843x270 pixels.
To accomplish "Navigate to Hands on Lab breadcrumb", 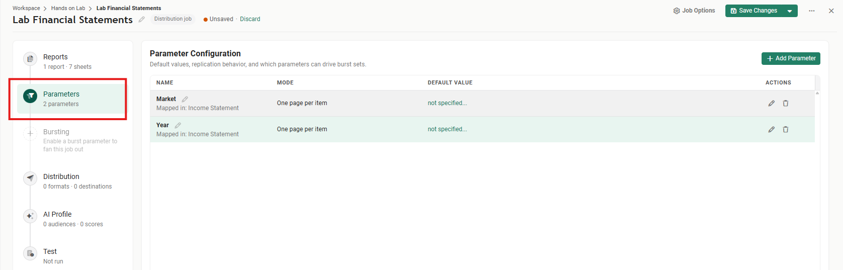I will pyautogui.click(x=68, y=8).
